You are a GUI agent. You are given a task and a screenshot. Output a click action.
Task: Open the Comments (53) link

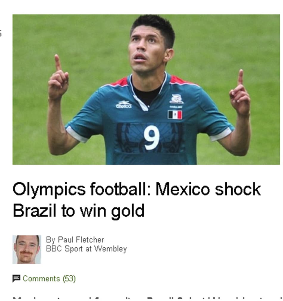tap(49, 279)
